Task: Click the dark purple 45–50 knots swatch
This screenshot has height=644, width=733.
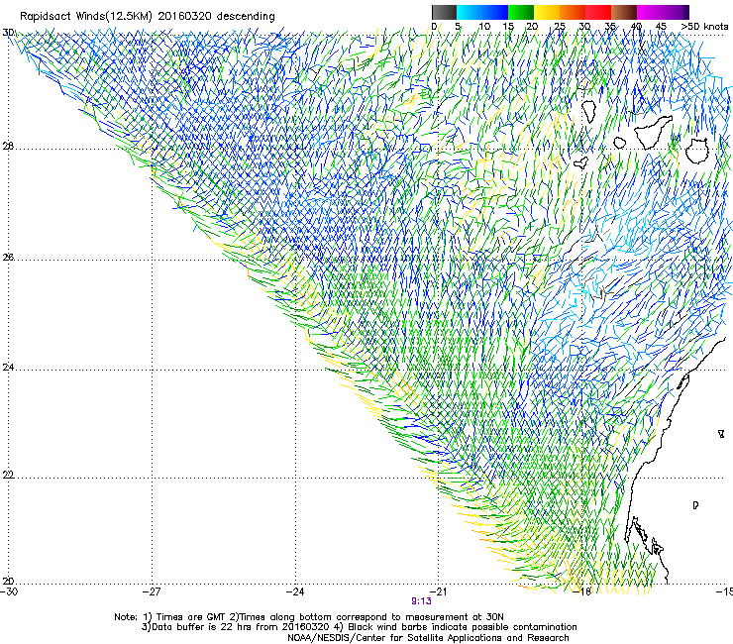Action: pos(676,12)
